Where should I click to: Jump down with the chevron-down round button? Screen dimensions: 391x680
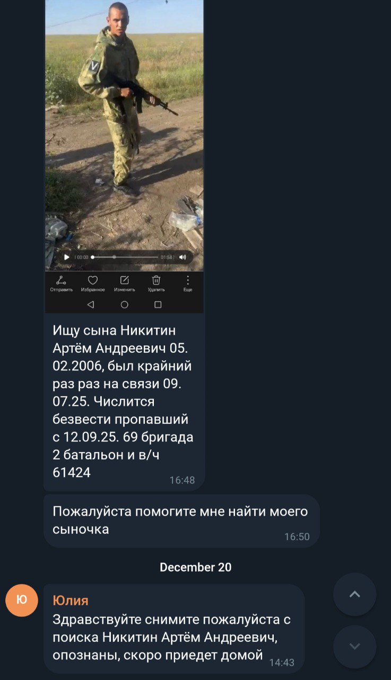355,647
